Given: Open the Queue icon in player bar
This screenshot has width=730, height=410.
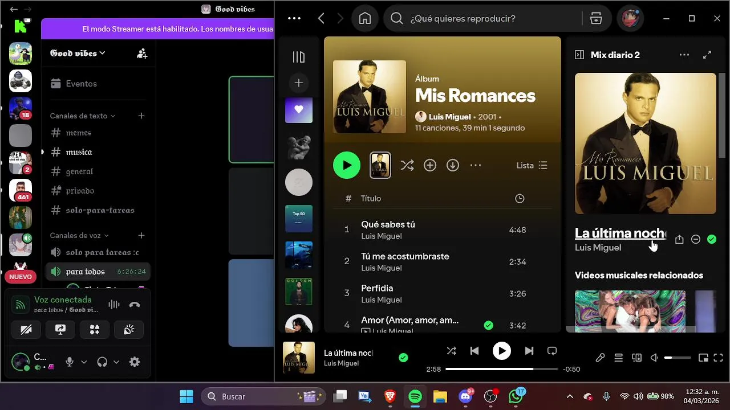Looking at the screenshot, I should (619, 358).
